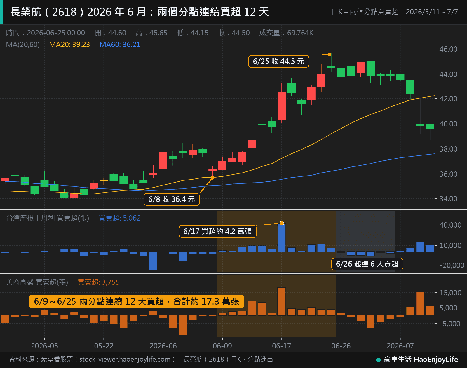467x368 pixels.
Task: Click the blue 買賣超: 5,062 value
Action: tap(120, 218)
